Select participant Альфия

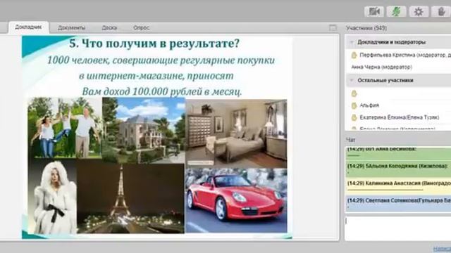(x=369, y=105)
